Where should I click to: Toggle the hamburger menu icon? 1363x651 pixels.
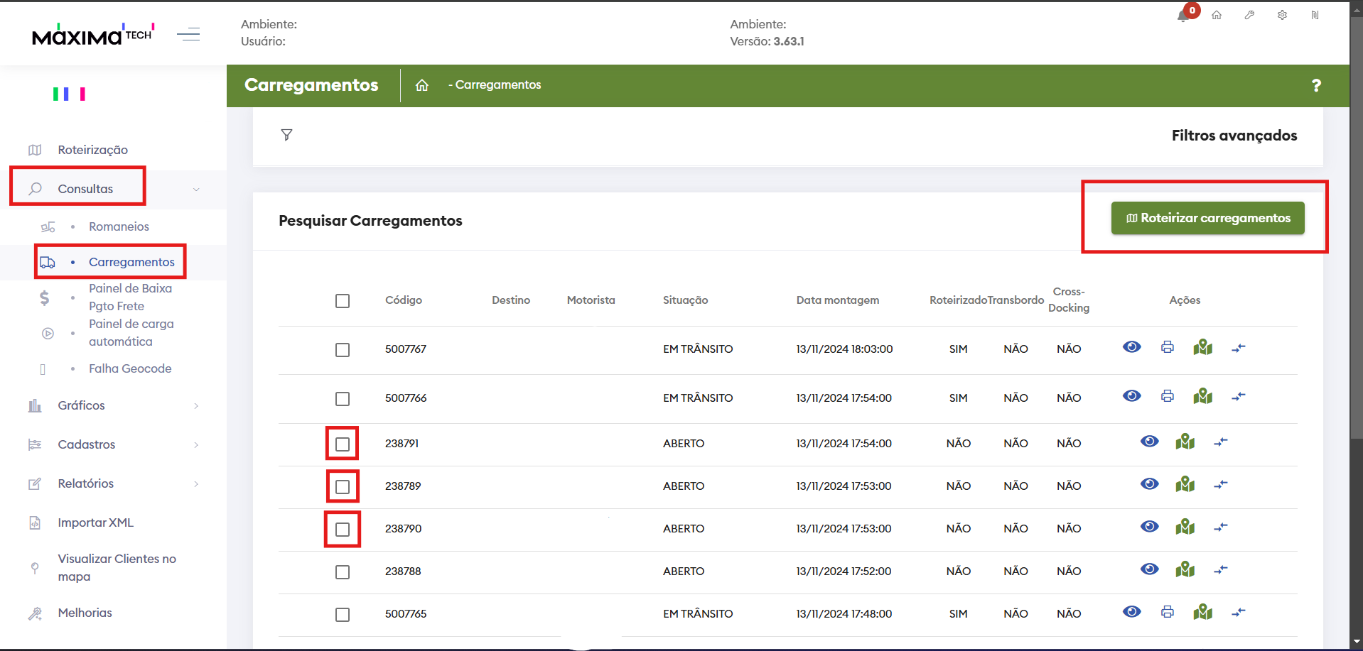pyautogui.click(x=188, y=34)
